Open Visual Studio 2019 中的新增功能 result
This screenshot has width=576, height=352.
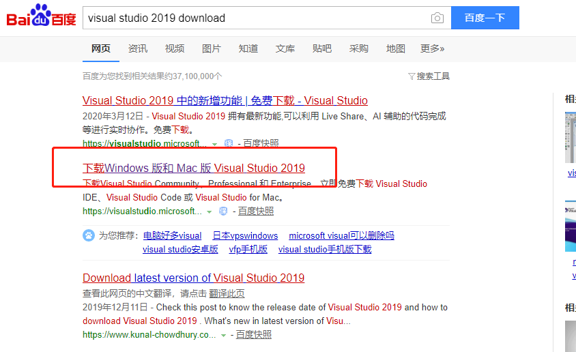coord(225,100)
